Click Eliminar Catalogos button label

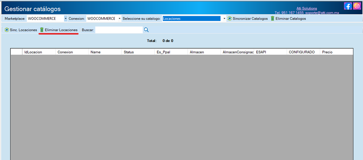(x=291, y=18)
